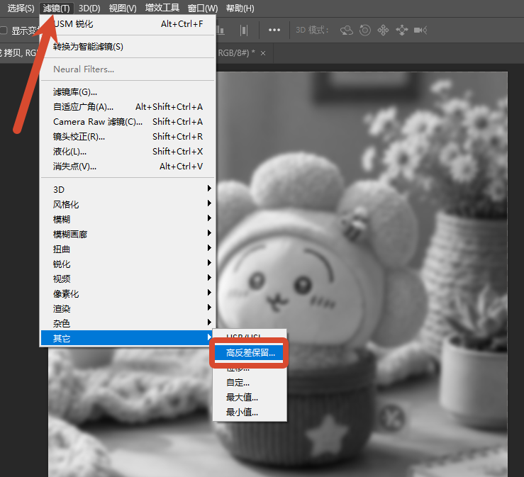Open the 选择(S) menu
The image size is (524, 477).
coord(21,8)
